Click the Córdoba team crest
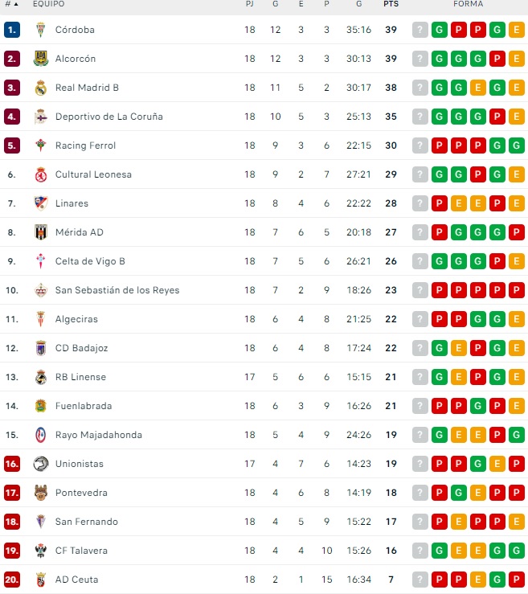528x594 pixels. tap(41, 30)
